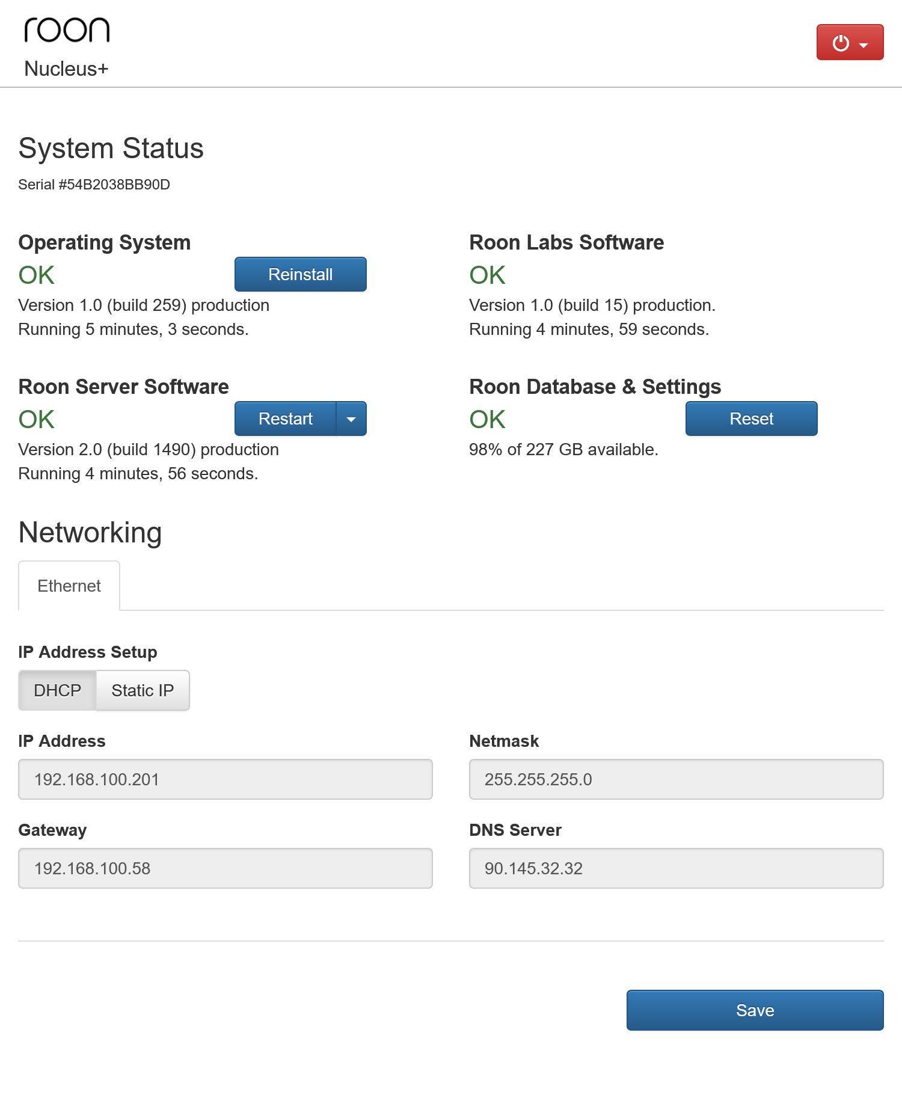902x1110 pixels.
Task: Click '98% of 227 GB available.'
Action: (564, 450)
